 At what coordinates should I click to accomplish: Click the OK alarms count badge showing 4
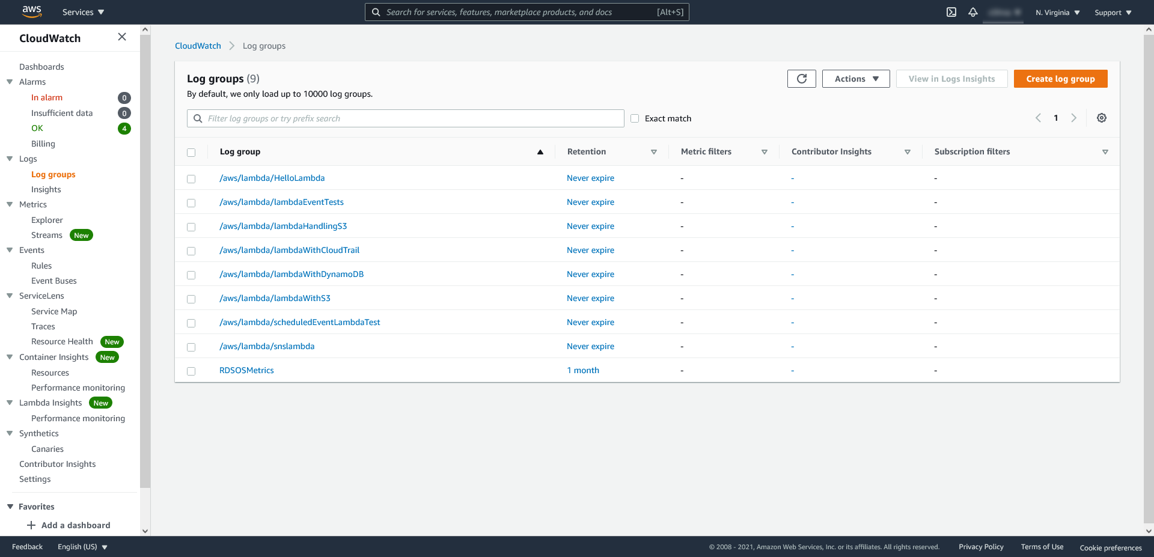point(124,129)
